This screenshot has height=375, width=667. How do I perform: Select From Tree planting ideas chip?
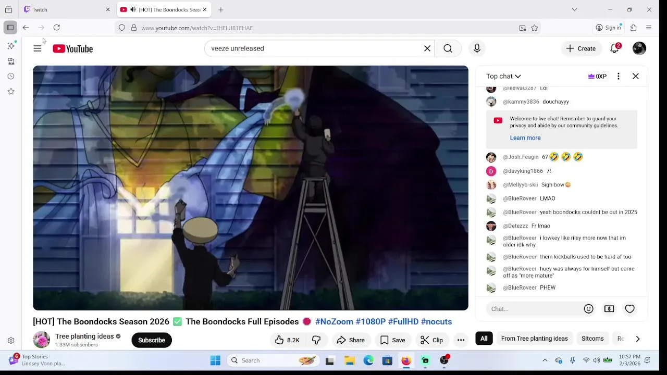534,339
